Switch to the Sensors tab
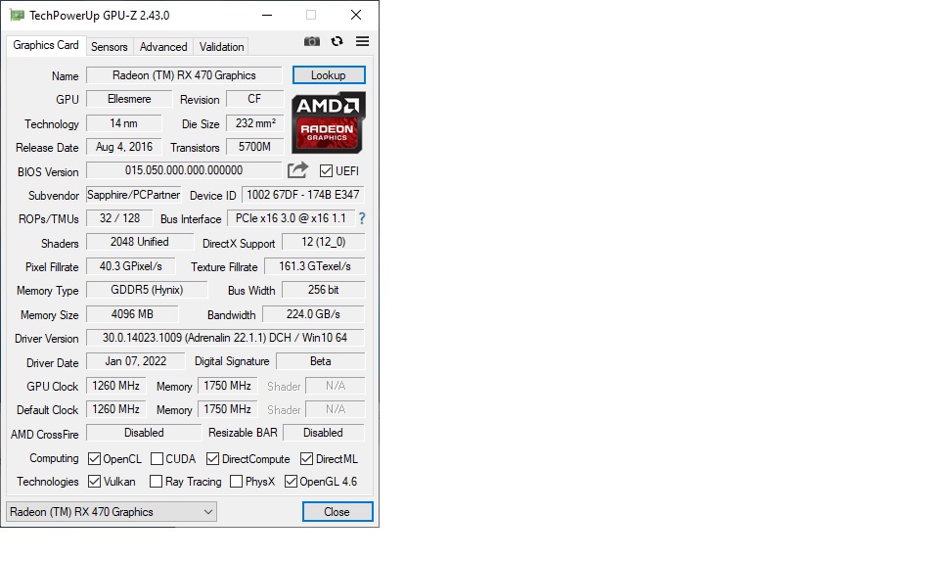 point(110,46)
